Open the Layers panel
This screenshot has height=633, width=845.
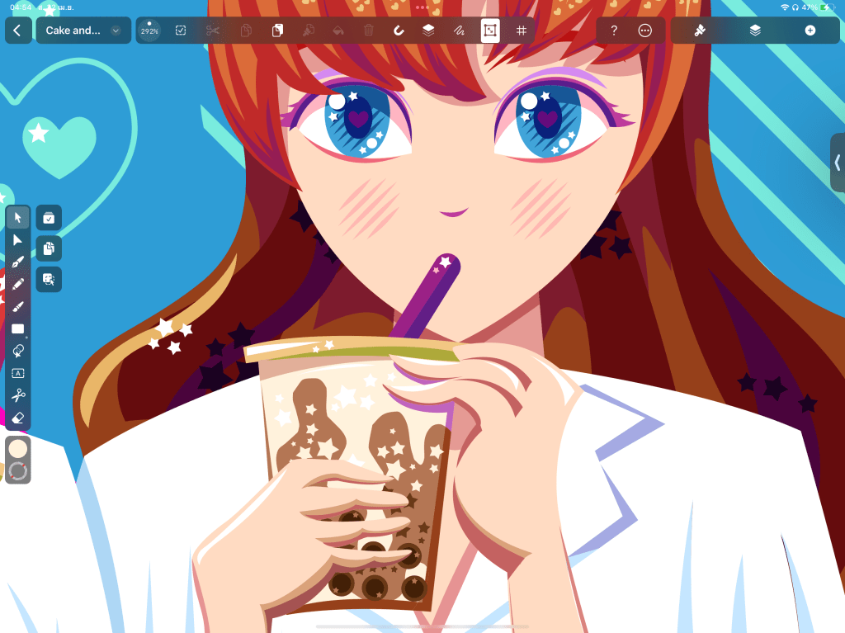[x=756, y=31]
